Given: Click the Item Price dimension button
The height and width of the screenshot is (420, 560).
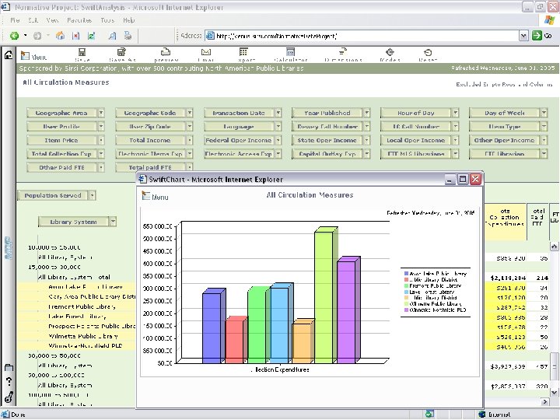Looking at the screenshot, I should pyautogui.click(x=61, y=140).
